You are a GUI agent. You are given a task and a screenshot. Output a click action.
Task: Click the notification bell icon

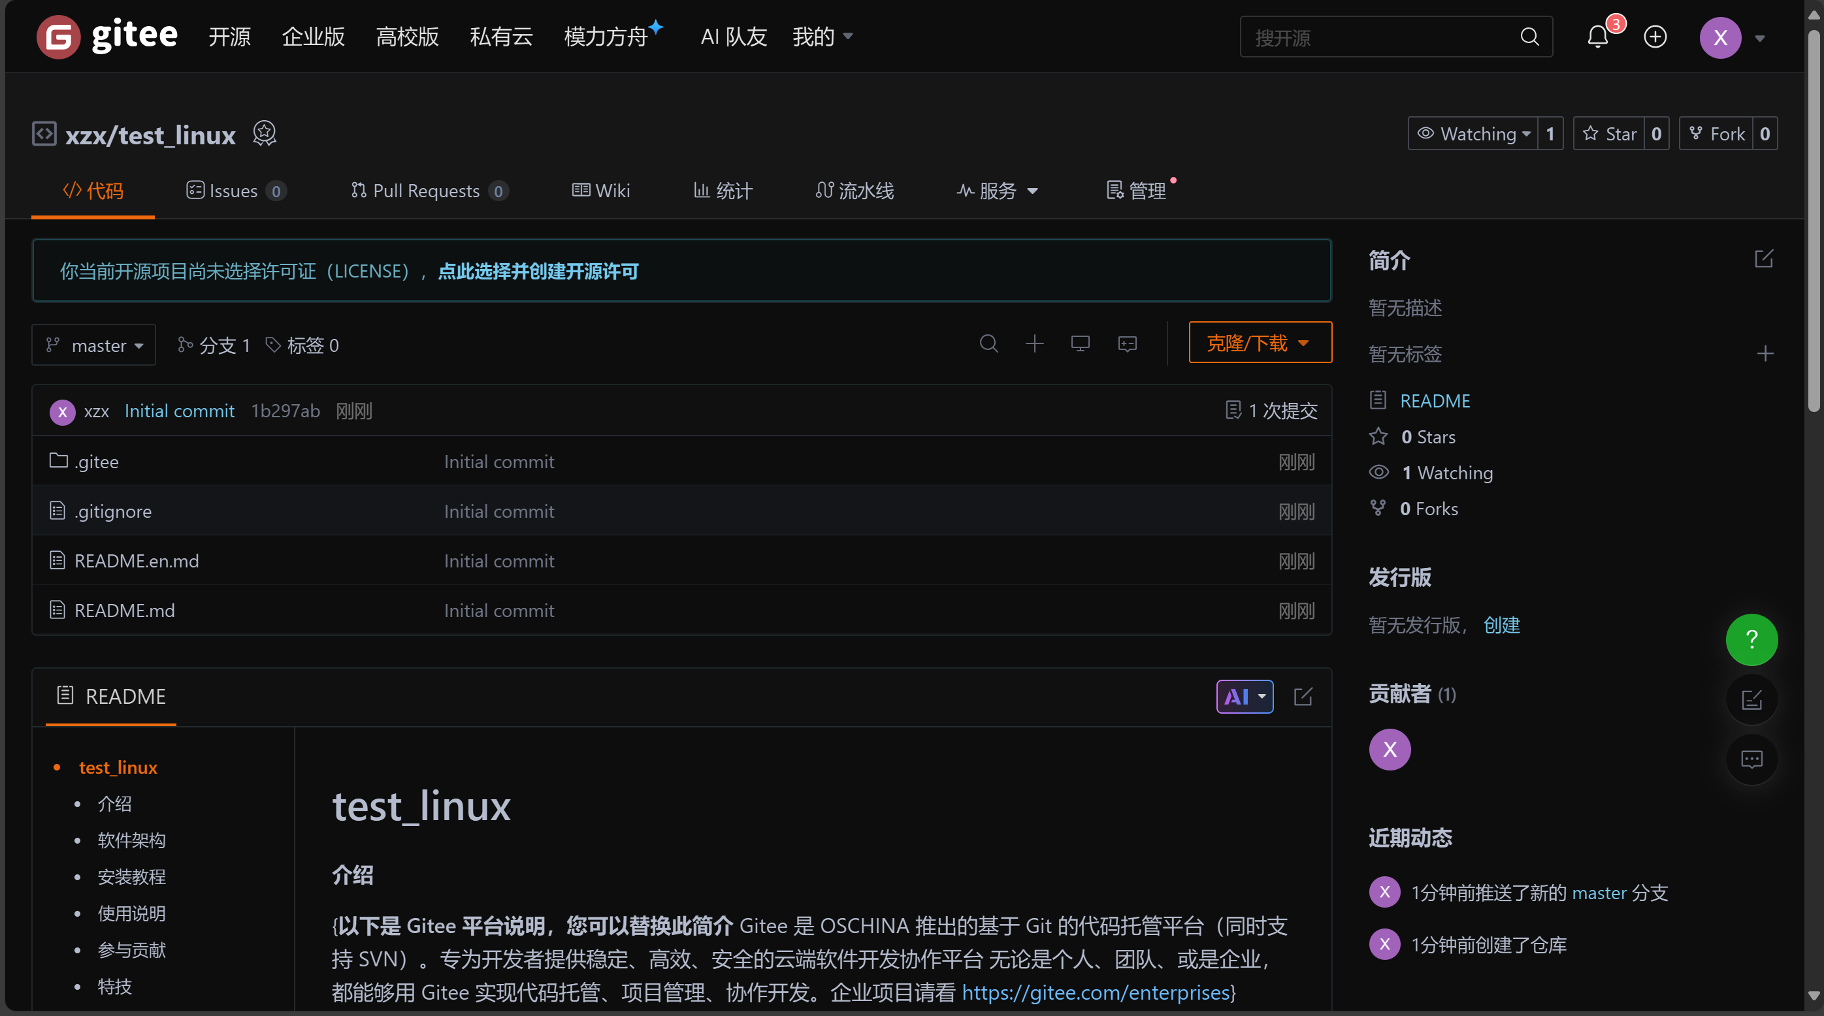[1597, 37]
